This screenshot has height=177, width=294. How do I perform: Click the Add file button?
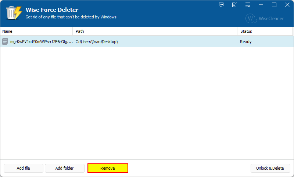pyautogui.click(x=24, y=168)
